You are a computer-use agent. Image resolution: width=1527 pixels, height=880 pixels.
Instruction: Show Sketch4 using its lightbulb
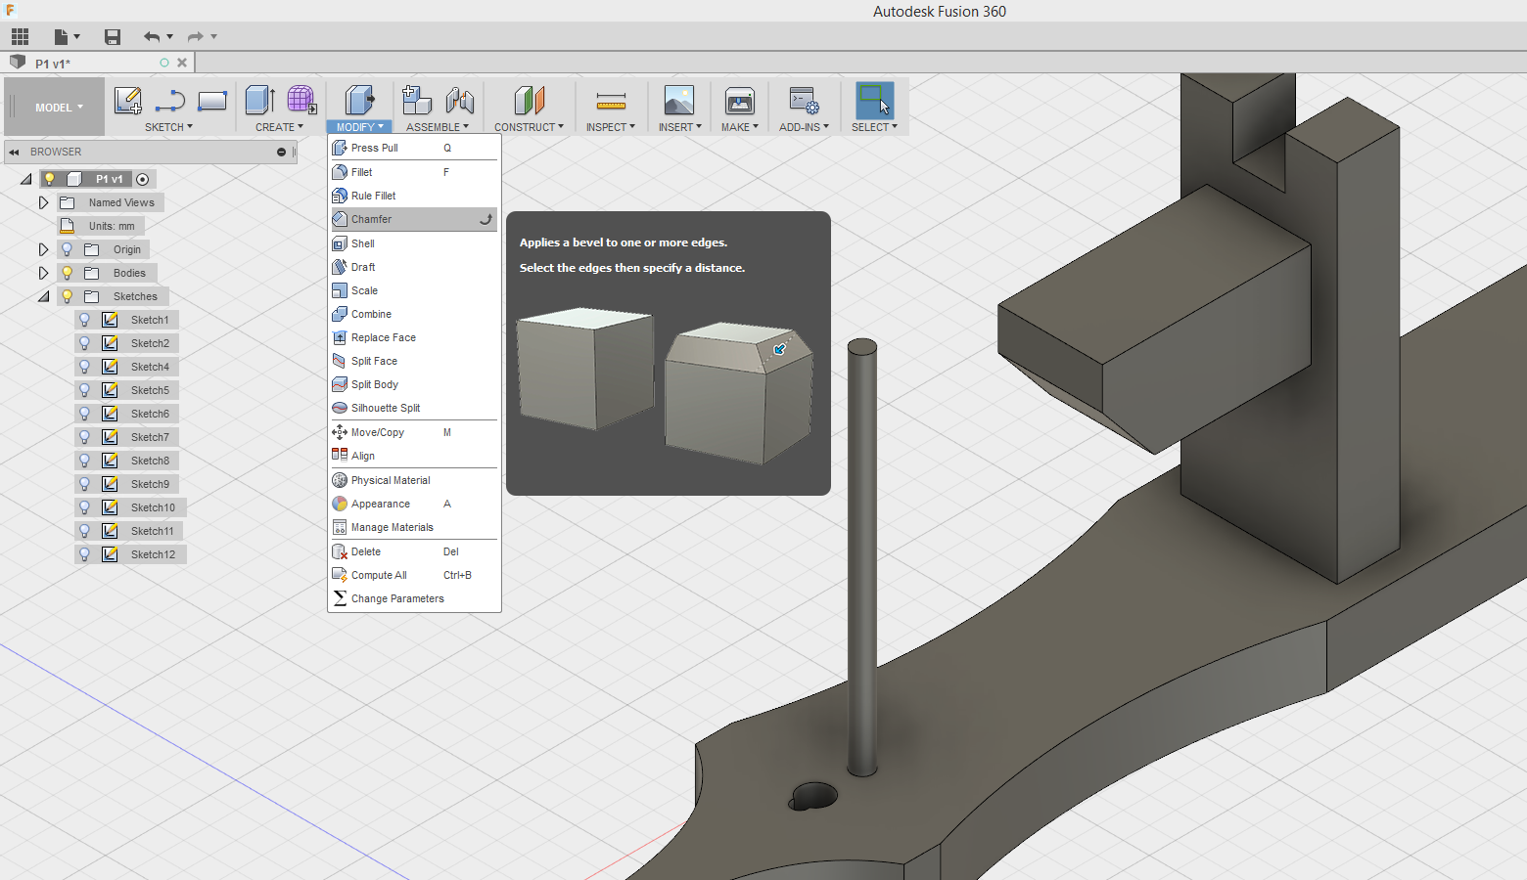pyautogui.click(x=84, y=367)
